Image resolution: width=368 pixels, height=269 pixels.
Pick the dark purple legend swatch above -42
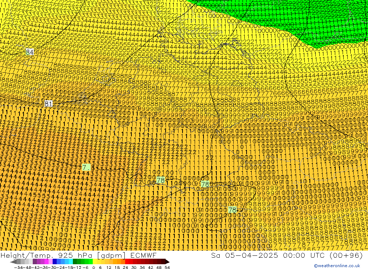[35, 262]
